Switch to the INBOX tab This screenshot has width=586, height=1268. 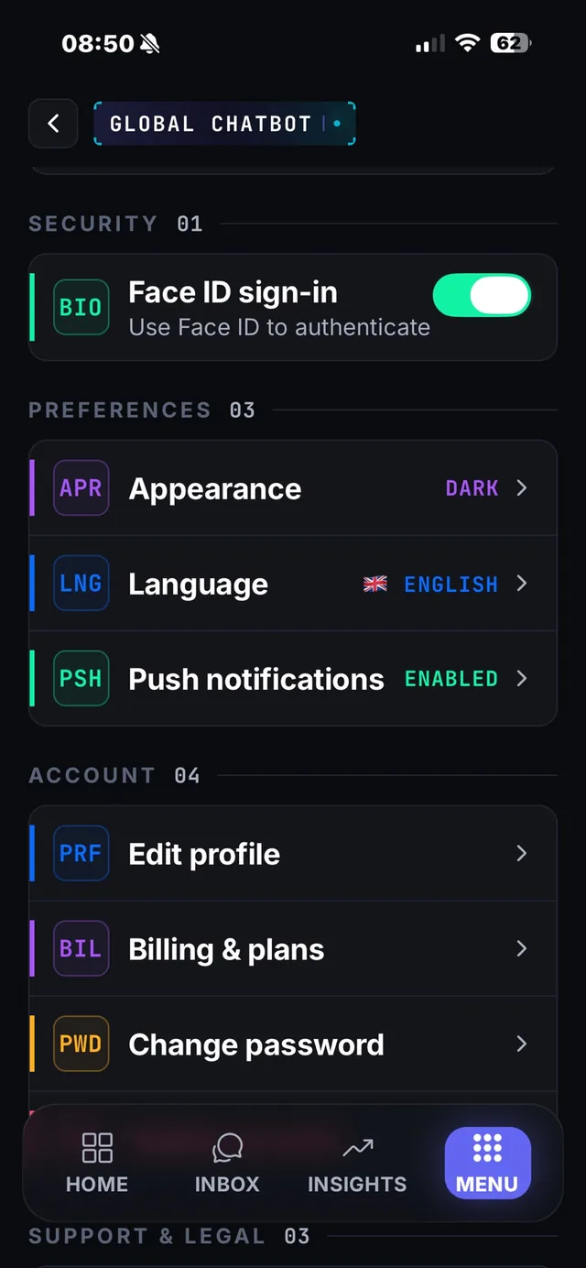coord(227,1164)
